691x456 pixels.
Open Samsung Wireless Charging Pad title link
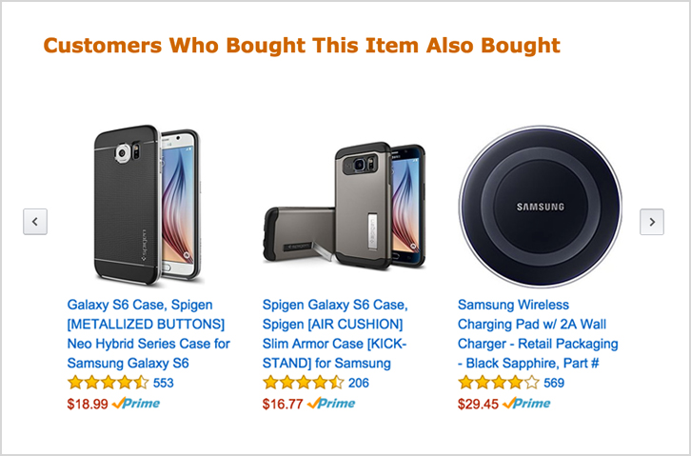coord(538,334)
